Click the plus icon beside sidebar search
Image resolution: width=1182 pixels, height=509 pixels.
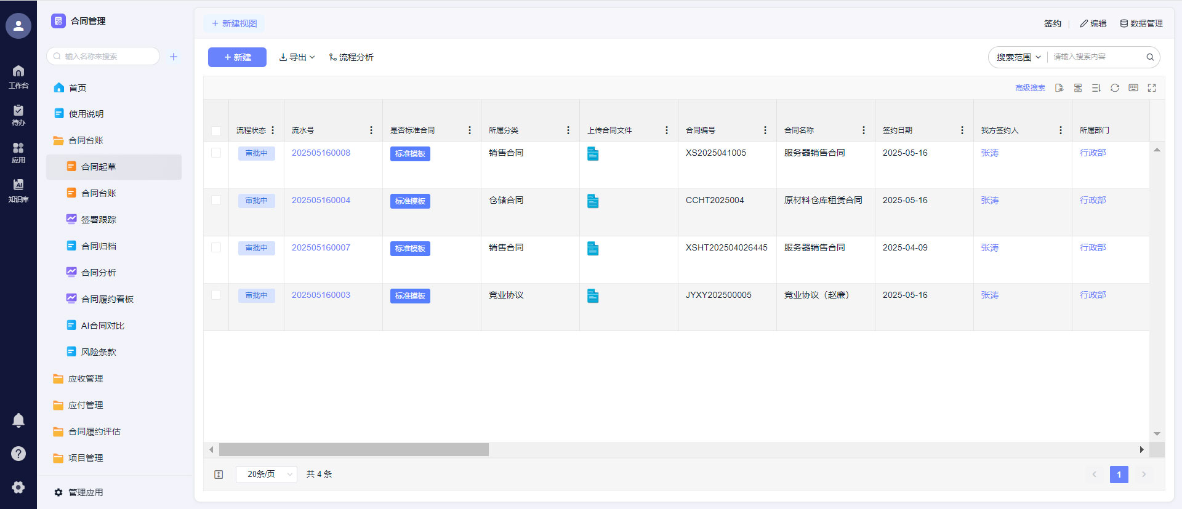tap(174, 57)
